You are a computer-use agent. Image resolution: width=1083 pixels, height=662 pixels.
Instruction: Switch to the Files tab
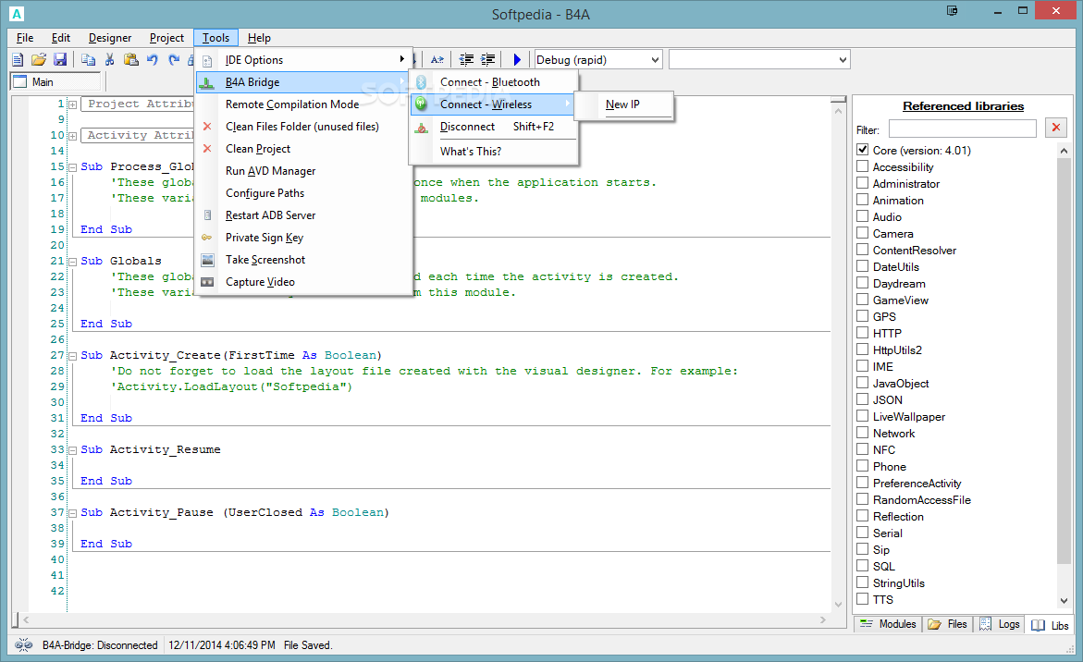pos(948,624)
